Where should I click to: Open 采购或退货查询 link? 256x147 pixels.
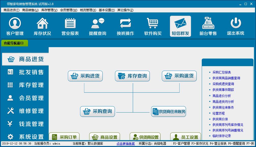click(x=223, y=84)
